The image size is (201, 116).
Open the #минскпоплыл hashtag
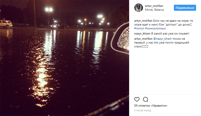tap(155, 28)
